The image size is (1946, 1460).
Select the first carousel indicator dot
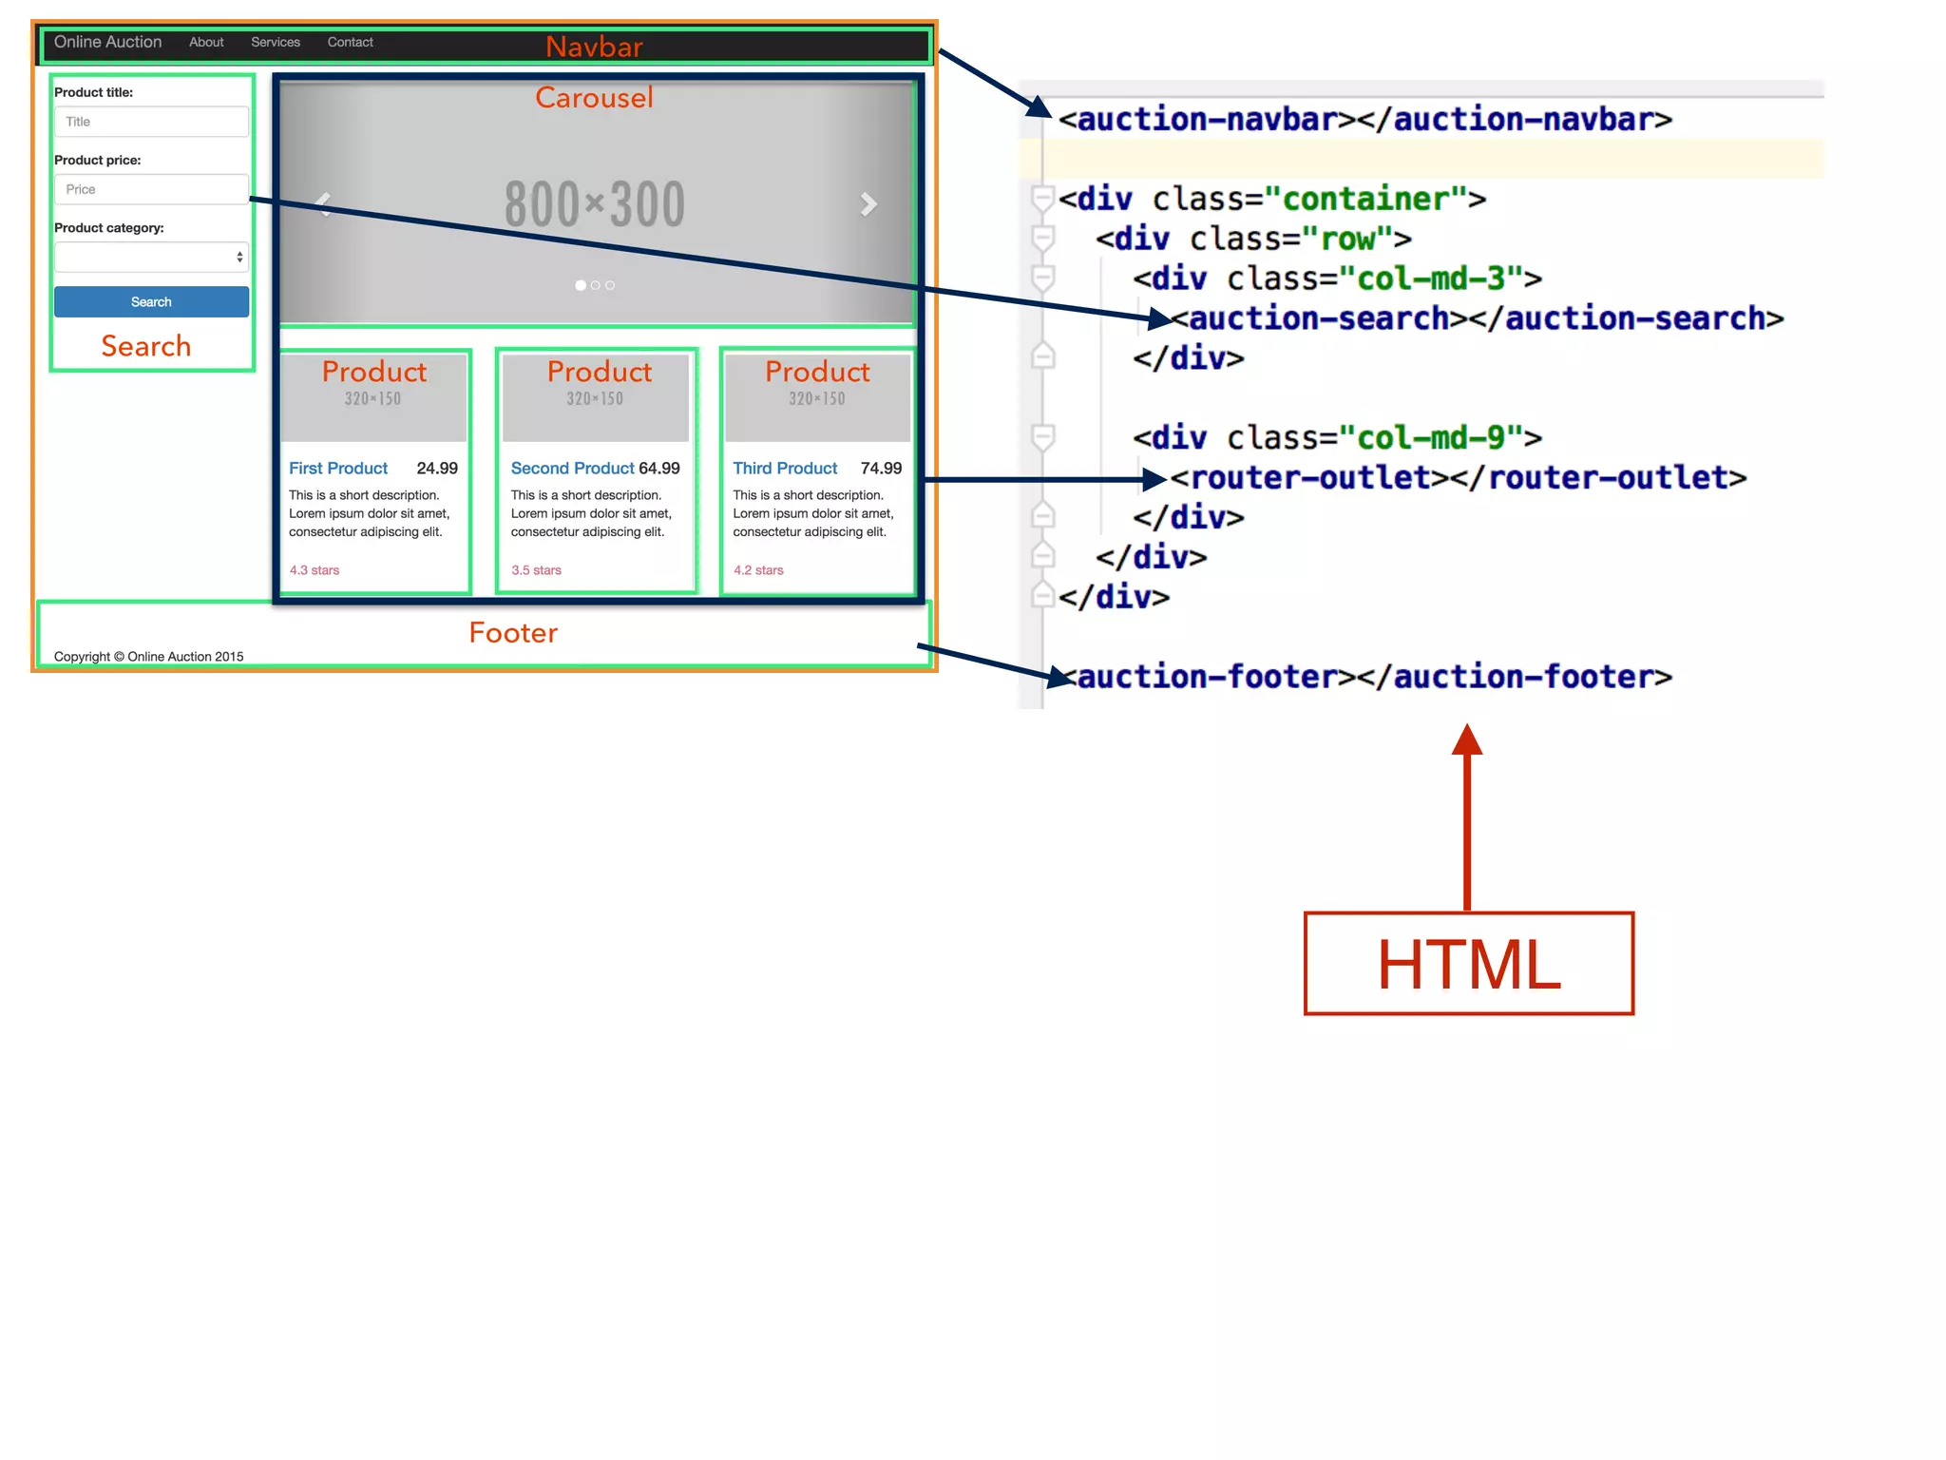click(581, 285)
